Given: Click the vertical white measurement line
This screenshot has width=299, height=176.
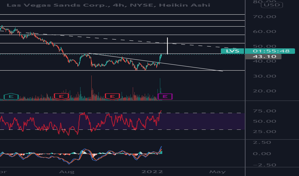Looking at the screenshot, I should [167, 46].
